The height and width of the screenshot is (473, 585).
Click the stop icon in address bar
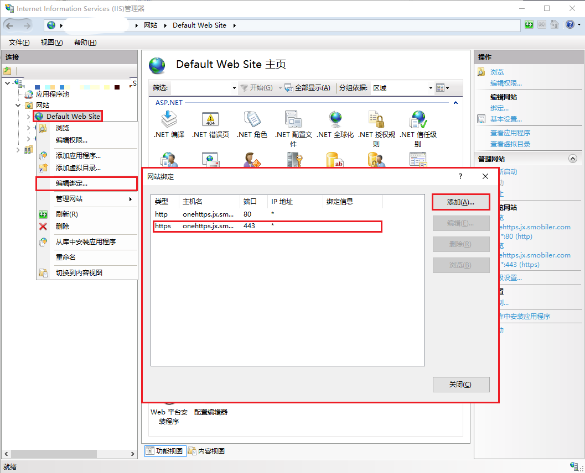[x=542, y=25]
